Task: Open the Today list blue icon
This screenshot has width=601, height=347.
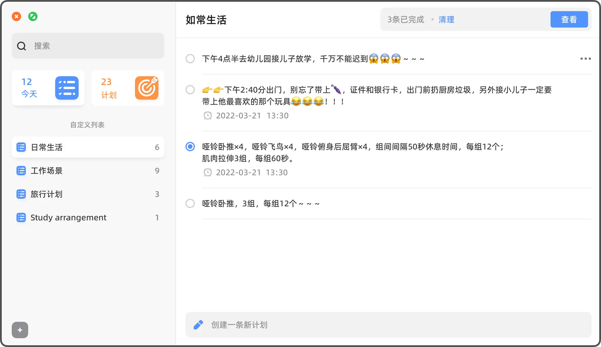Action: coord(67,88)
